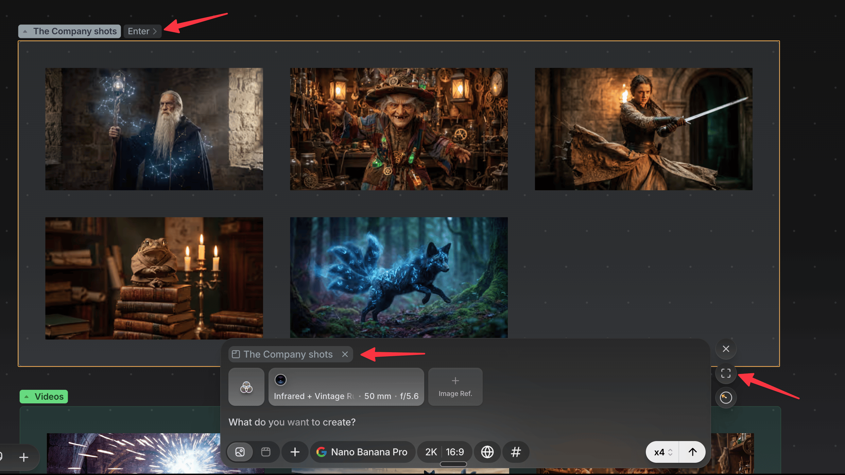845x475 pixels.
Task: Click the prompt panel drag handle bar
Action: 453,464
